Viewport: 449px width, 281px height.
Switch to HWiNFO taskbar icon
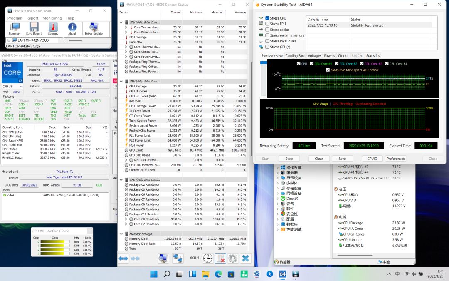click(296, 274)
